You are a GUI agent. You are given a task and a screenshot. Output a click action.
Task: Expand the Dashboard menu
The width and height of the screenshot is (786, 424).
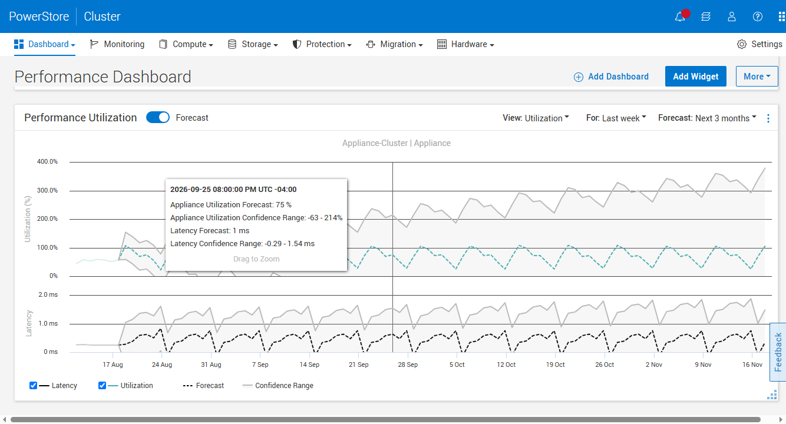click(45, 44)
